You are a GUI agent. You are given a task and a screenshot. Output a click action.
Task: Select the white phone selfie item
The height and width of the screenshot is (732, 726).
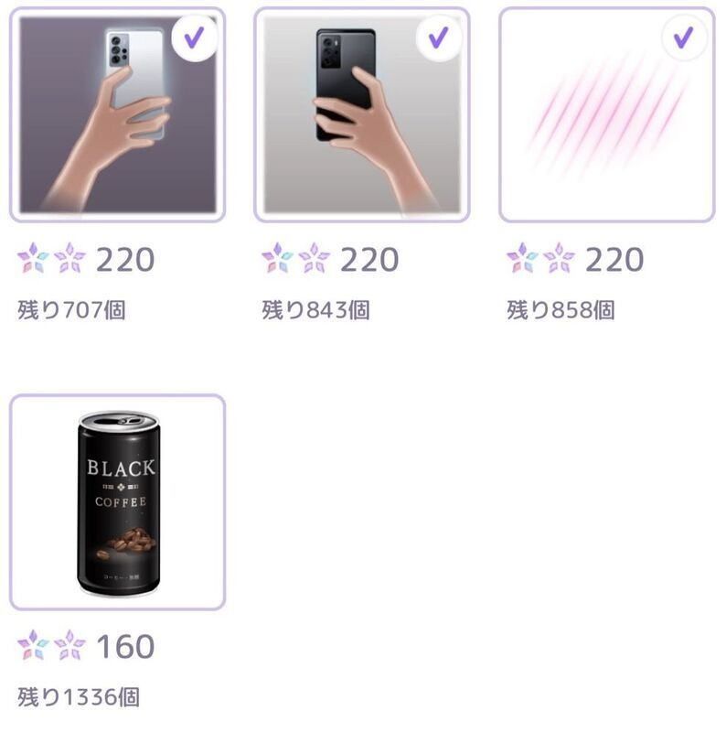coord(117,115)
